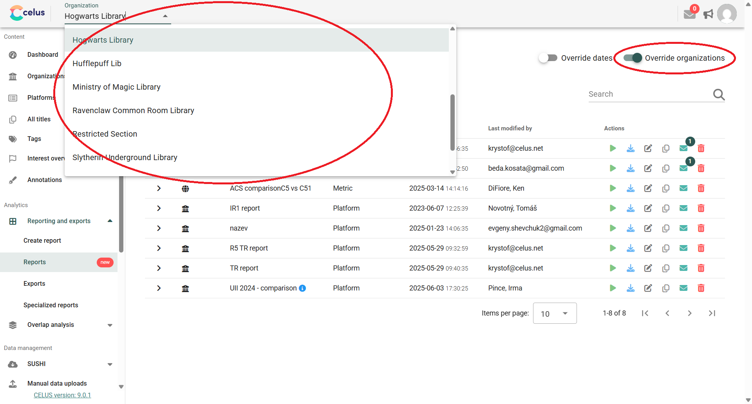Open Specialized reports page
752x404 pixels.
pos(51,305)
